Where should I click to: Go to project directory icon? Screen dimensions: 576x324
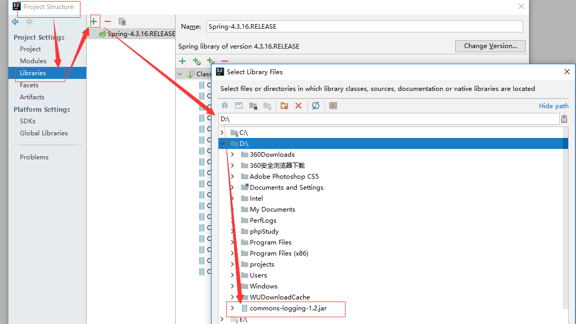(253, 106)
